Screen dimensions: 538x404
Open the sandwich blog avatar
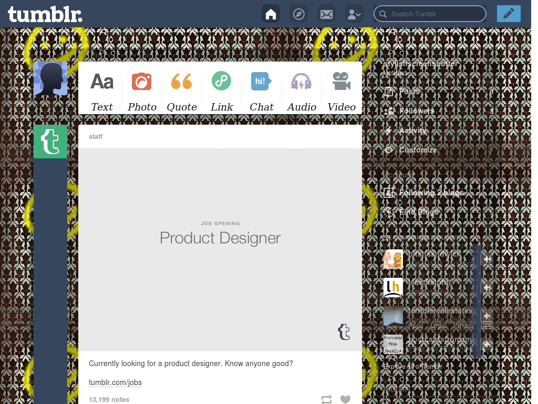pos(393,259)
